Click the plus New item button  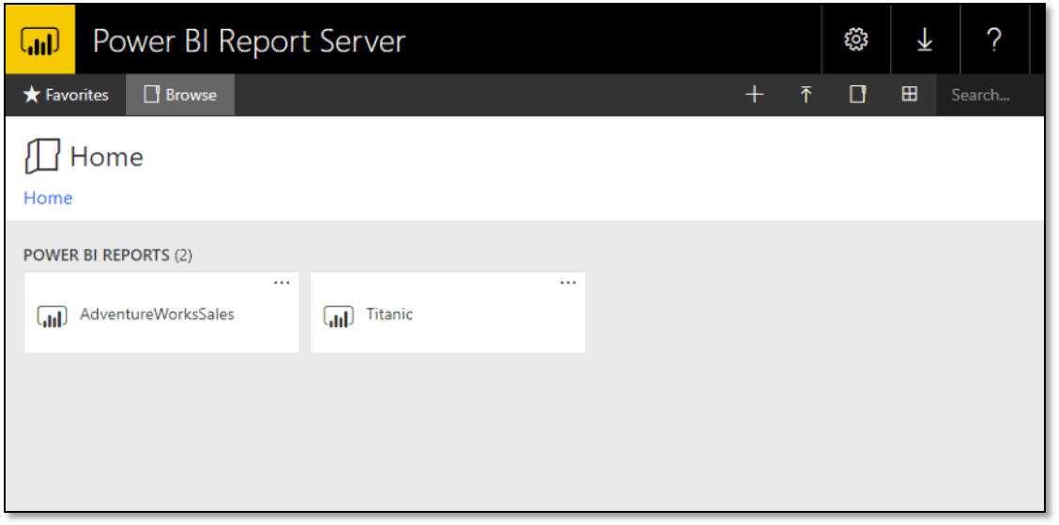pyautogui.click(x=755, y=95)
